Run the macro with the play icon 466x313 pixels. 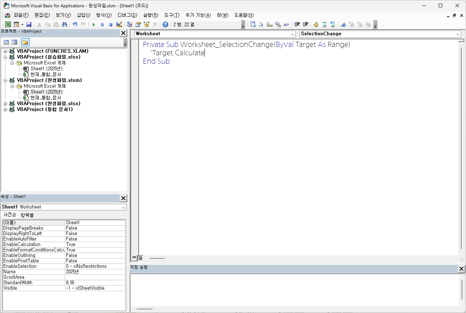pyautogui.click(x=94, y=24)
